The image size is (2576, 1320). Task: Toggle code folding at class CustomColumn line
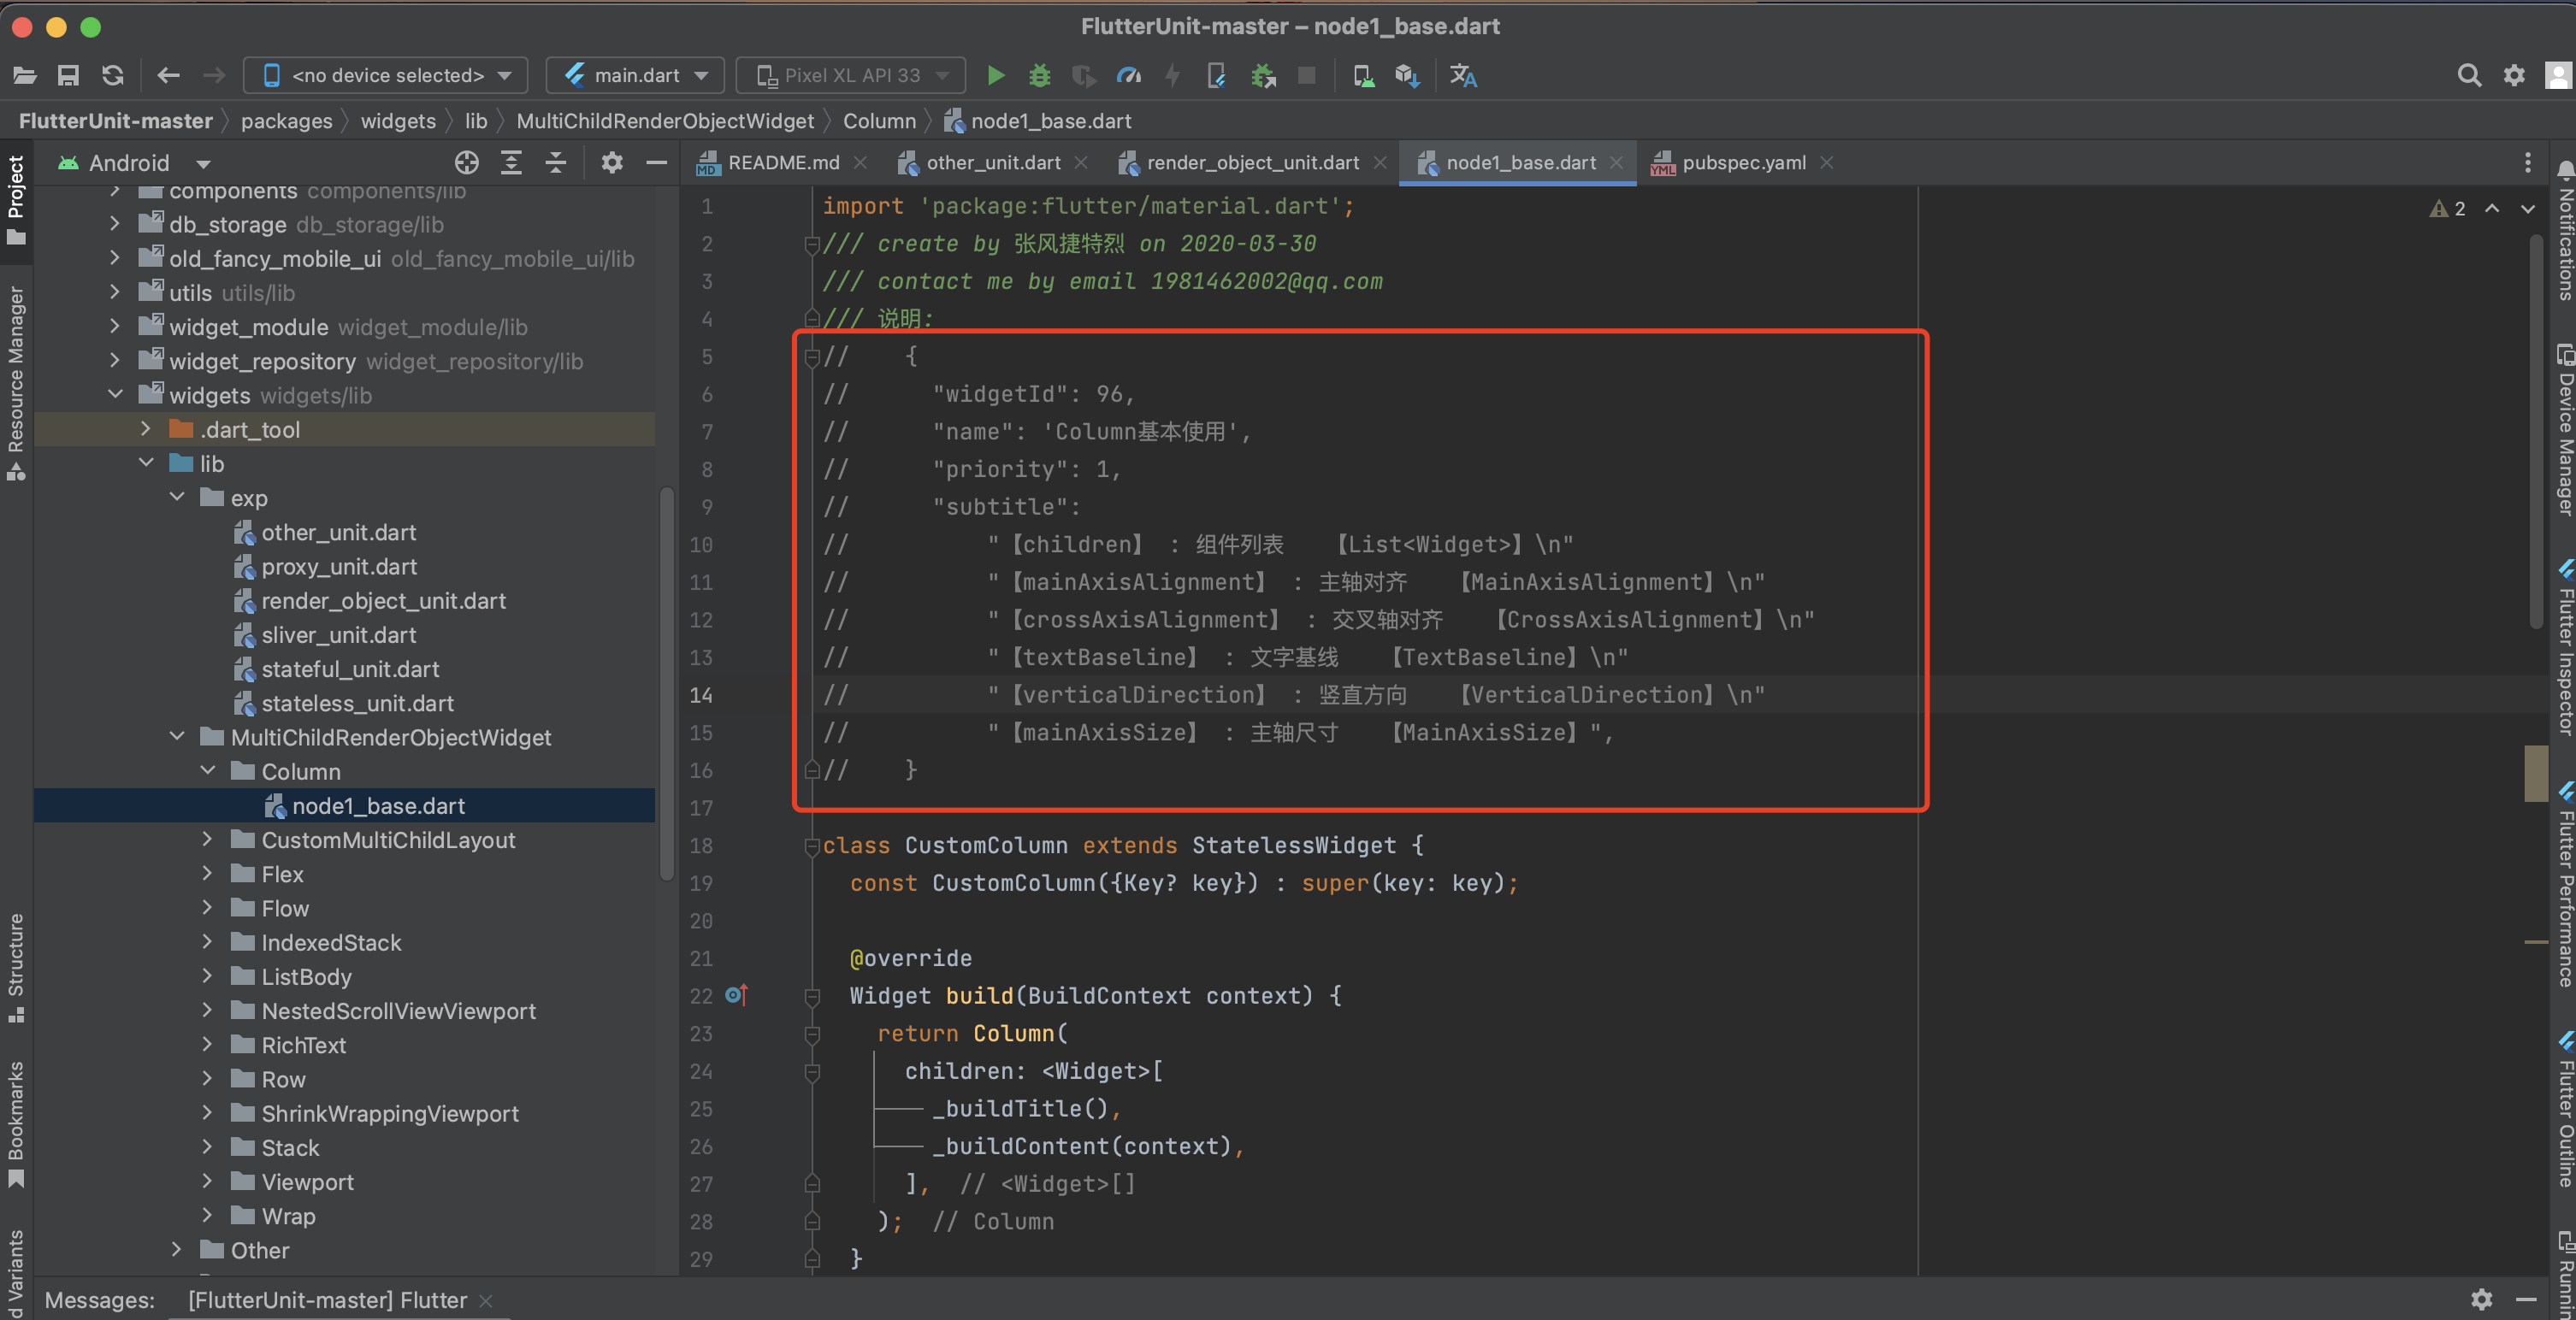click(811, 846)
